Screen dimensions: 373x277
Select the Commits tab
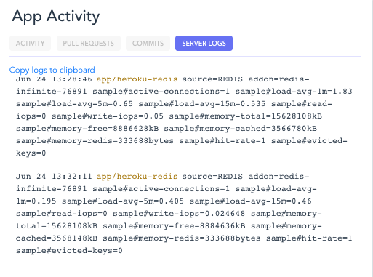148,43
